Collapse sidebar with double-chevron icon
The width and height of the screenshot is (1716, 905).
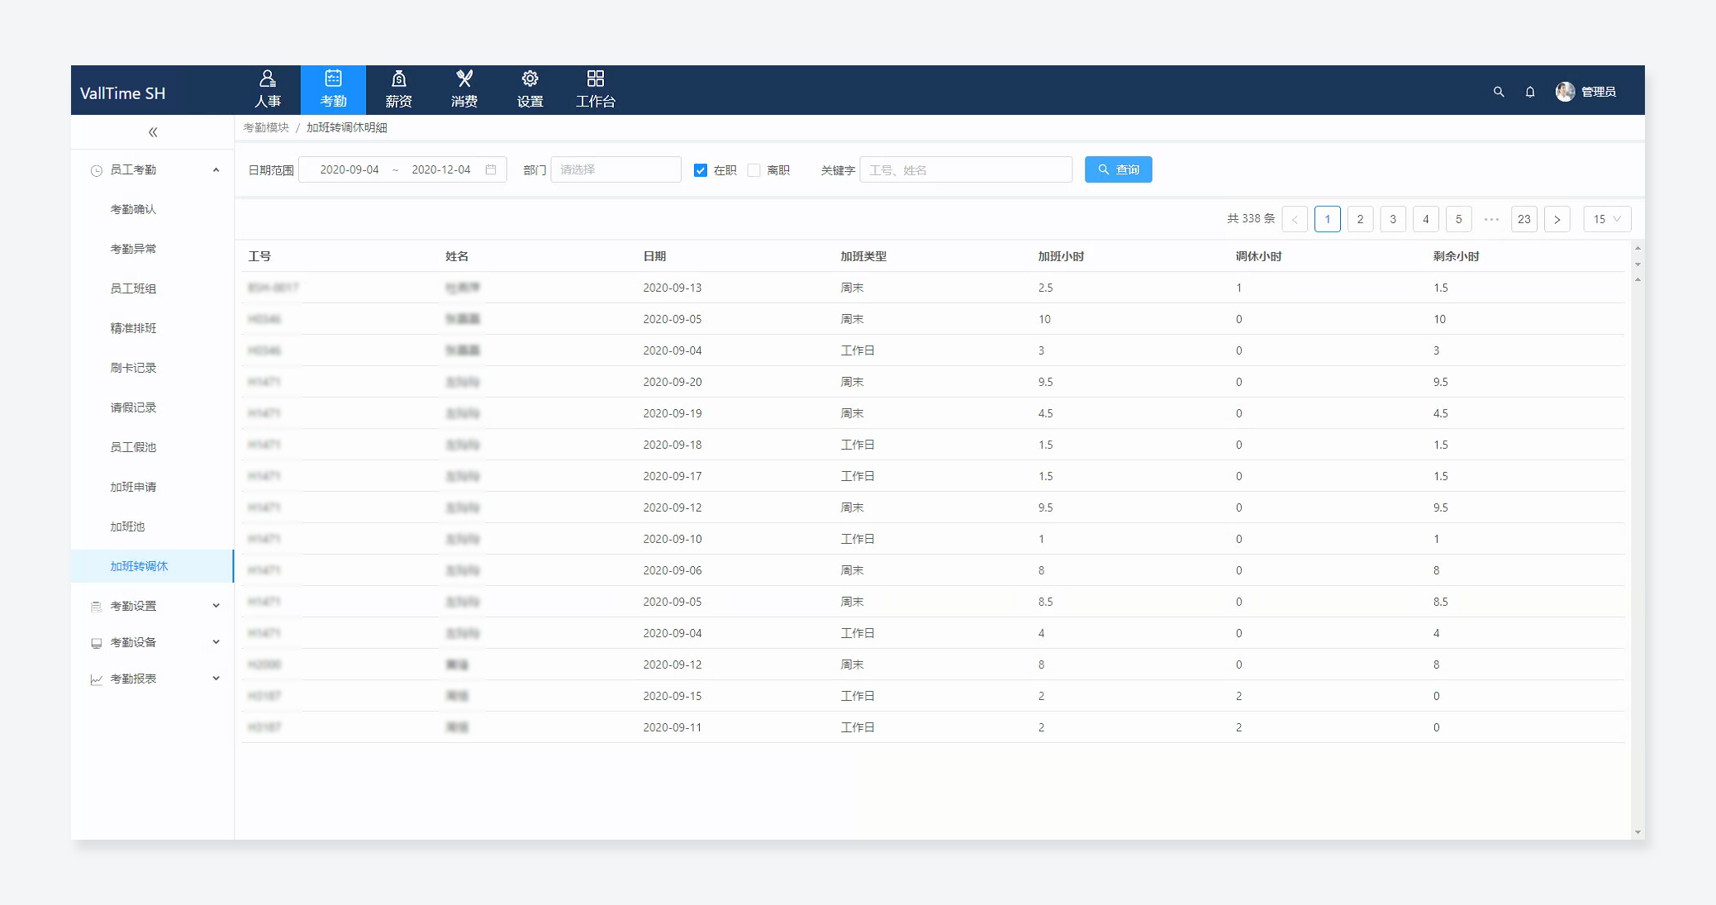152,132
